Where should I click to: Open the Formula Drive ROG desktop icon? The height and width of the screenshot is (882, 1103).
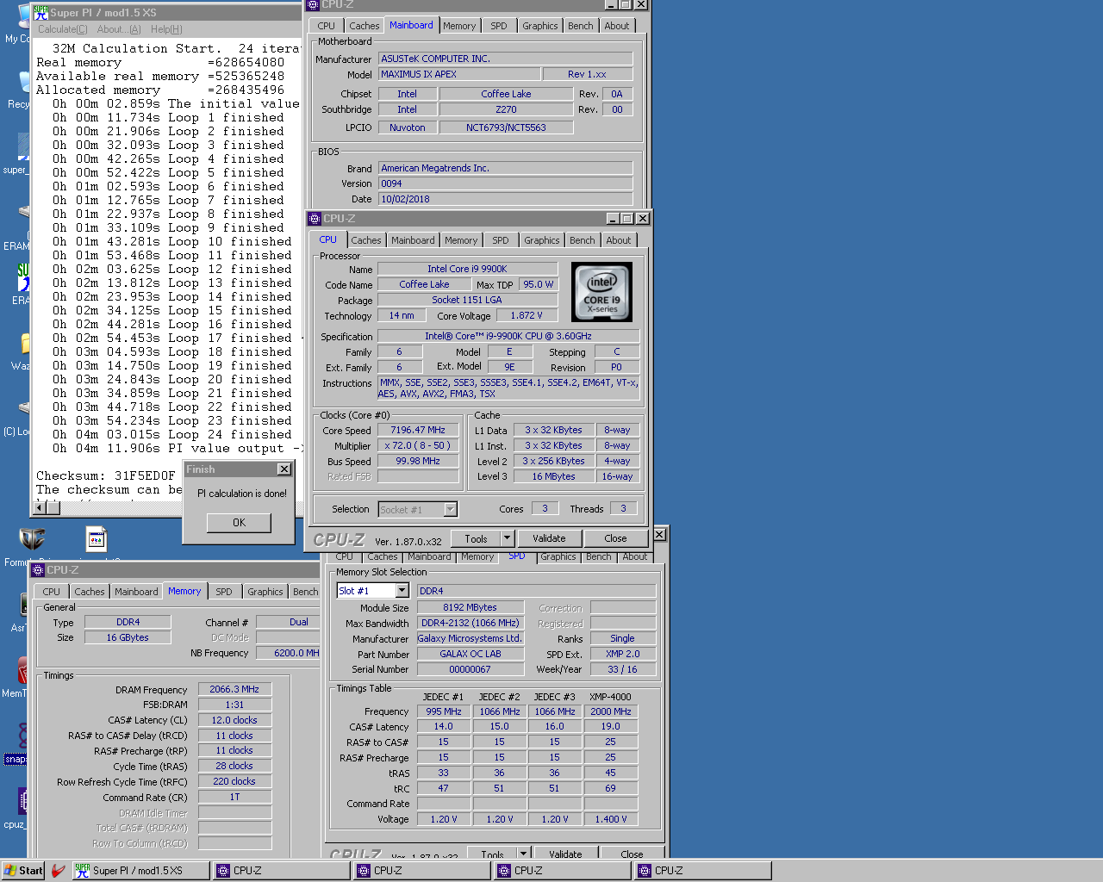point(32,539)
